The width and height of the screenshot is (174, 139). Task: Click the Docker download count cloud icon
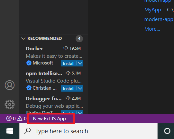pos(66,48)
